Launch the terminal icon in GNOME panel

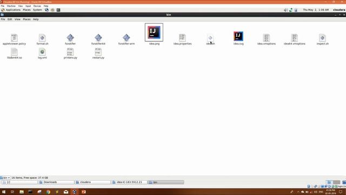[58, 10]
